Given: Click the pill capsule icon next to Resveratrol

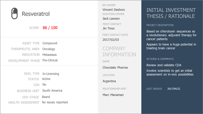Looking at the screenshot, I should [14, 13].
